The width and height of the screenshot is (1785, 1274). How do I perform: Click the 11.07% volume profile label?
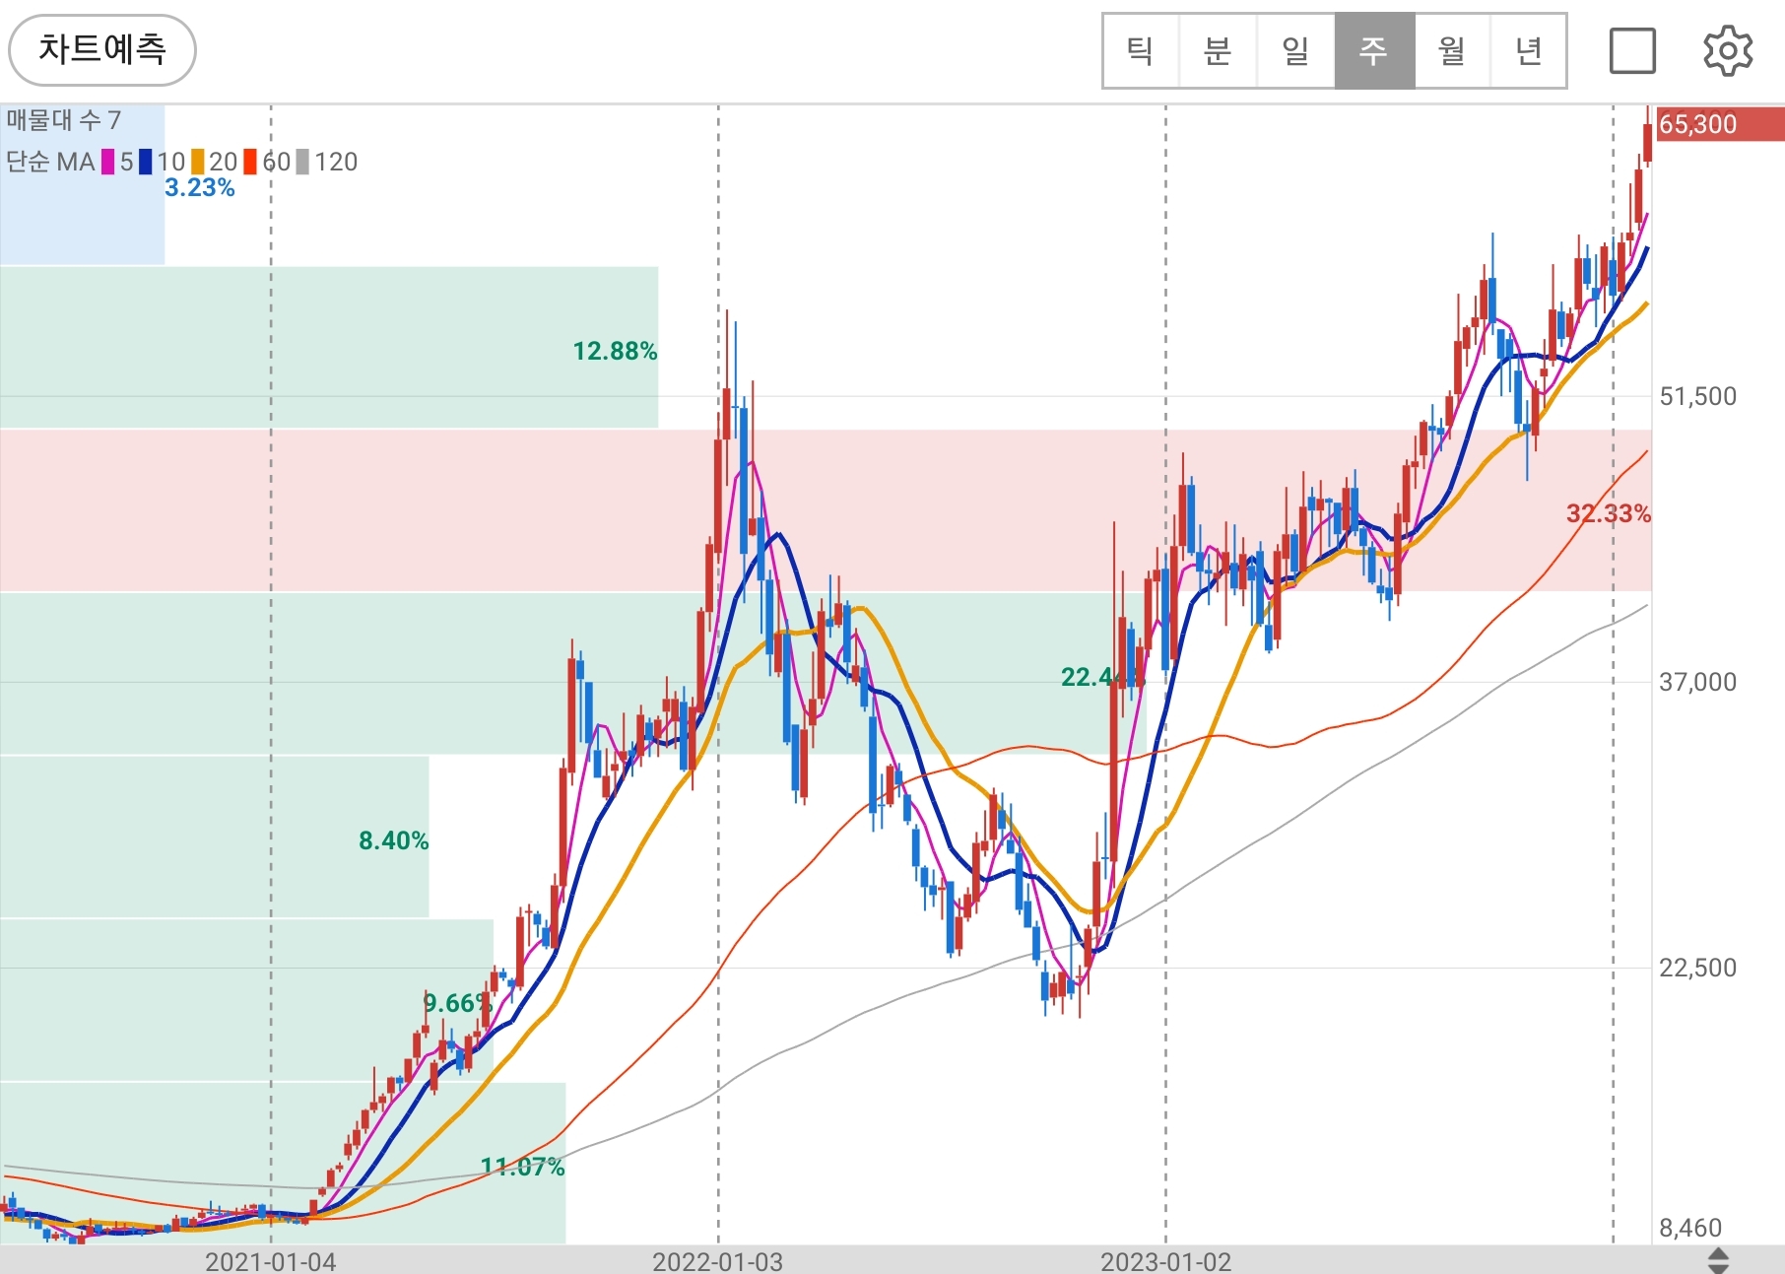pyautogui.click(x=522, y=1167)
